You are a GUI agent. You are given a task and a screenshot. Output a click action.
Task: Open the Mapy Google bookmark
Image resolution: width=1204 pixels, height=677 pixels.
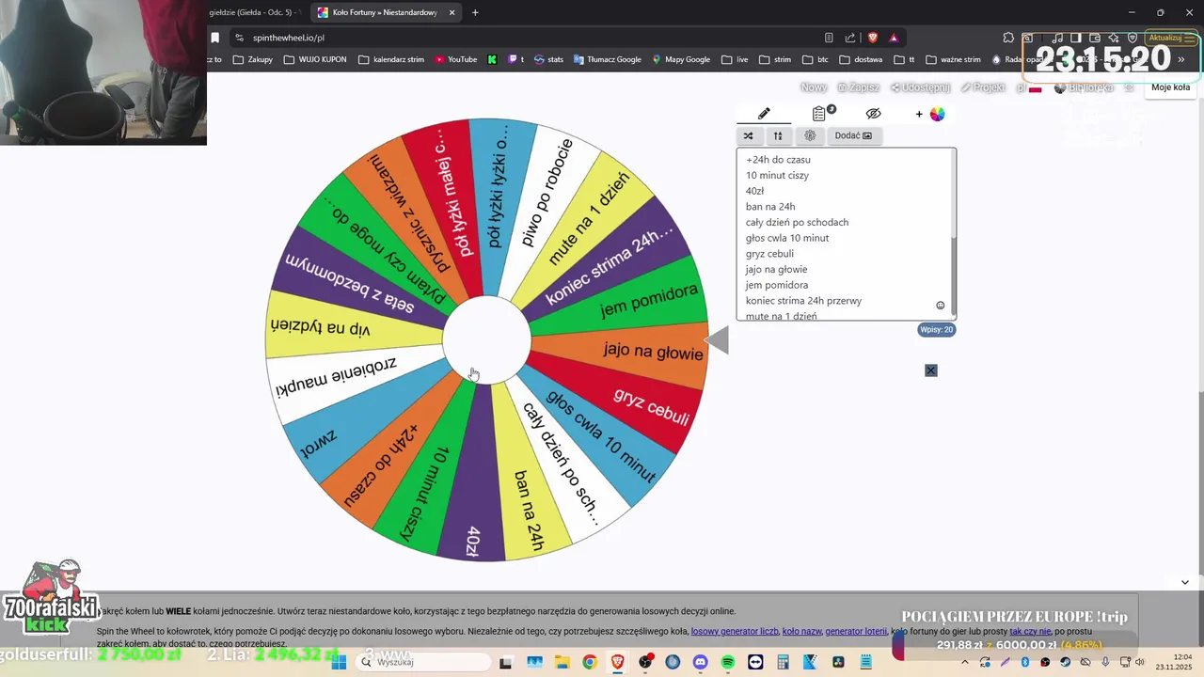click(x=680, y=59)
